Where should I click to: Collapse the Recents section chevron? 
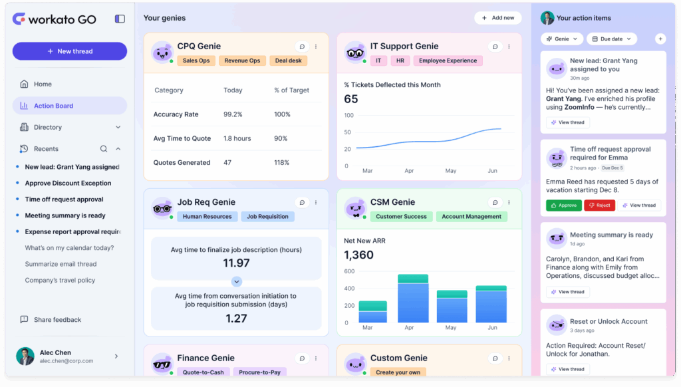point(118,149)
